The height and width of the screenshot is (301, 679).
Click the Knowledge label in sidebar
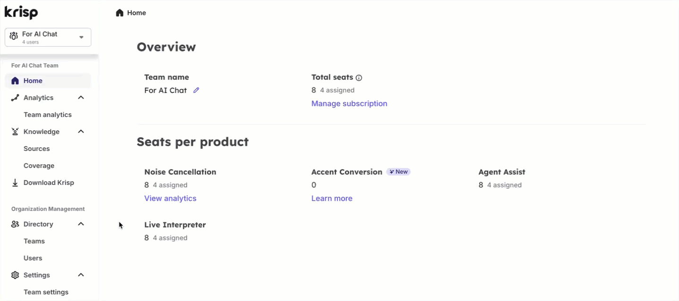pos(42,132)
